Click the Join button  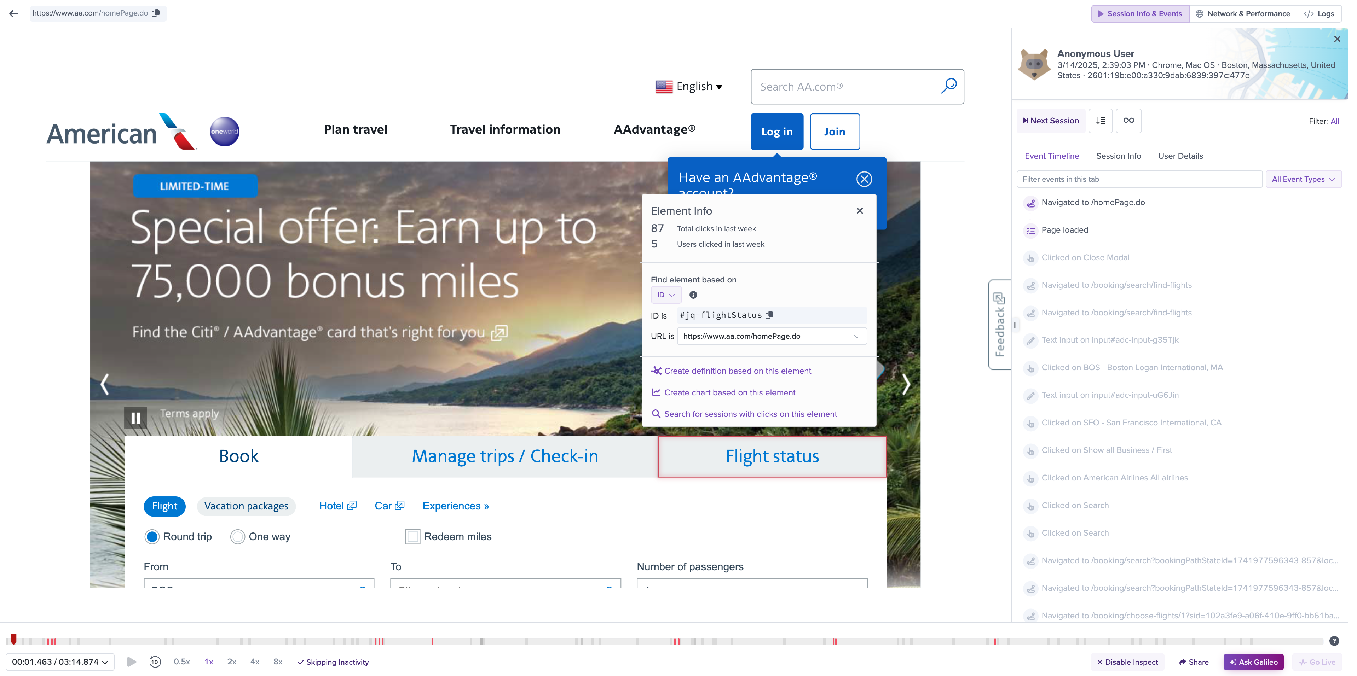point(835,132)
